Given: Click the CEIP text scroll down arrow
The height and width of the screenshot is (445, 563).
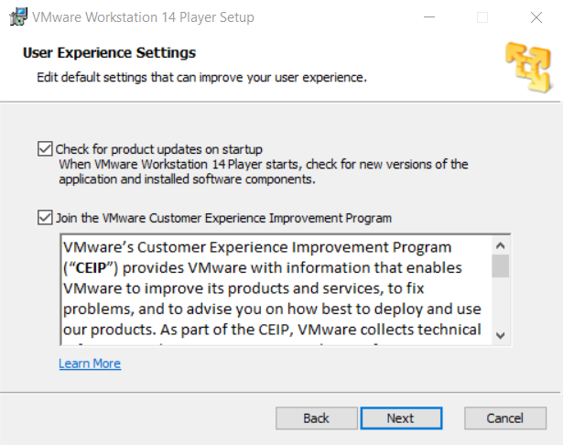Looking at the screenshot, I should [500, 336].
